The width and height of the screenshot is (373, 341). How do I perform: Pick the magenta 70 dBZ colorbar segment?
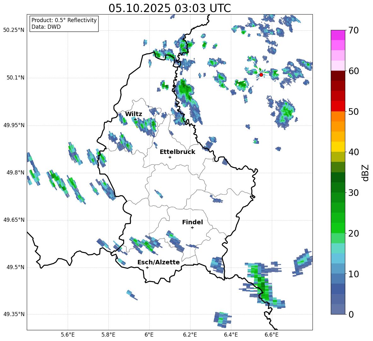tap(338, 35)
